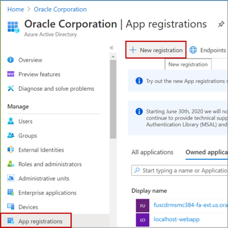
Task: Click the Azure Active Directory grid icon
Action: pos(13,27)
